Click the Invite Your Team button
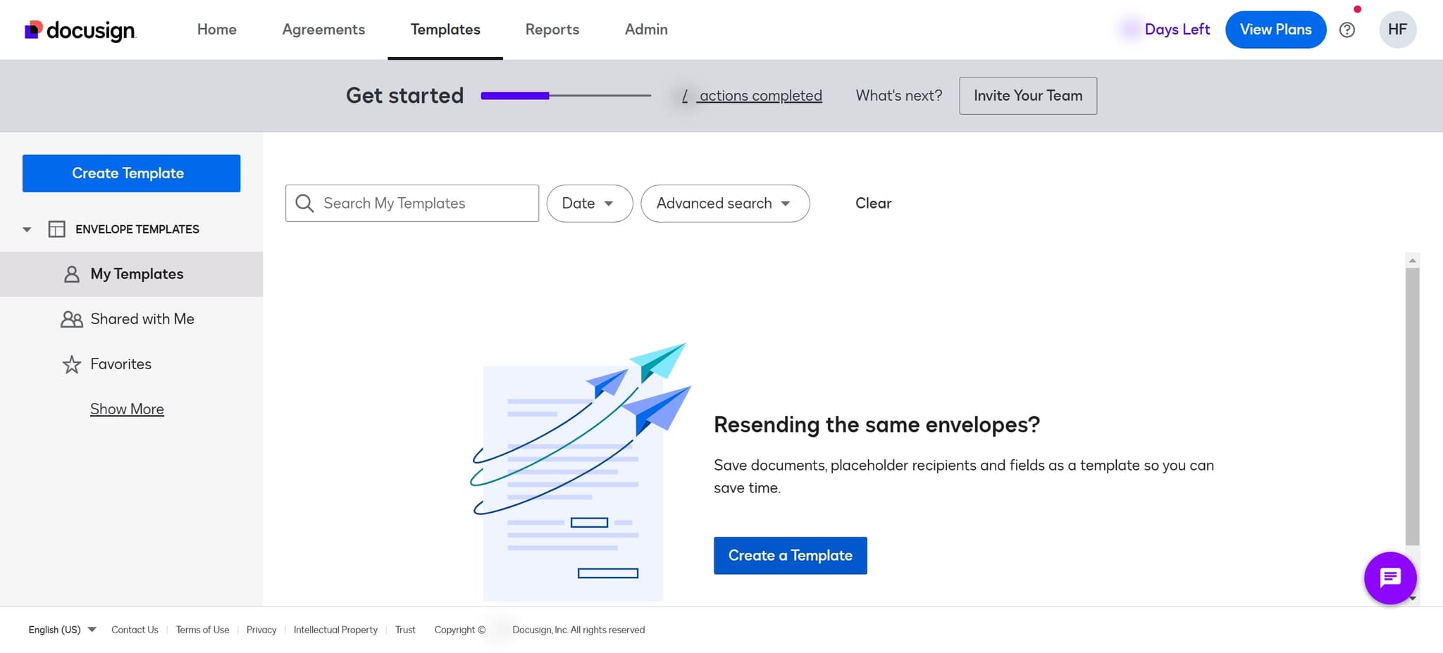This screenshot has height=653, width=1443. (x=1027, y=96)
